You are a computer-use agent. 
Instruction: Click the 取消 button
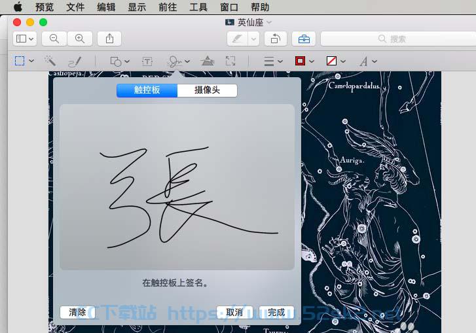[234, 312]
